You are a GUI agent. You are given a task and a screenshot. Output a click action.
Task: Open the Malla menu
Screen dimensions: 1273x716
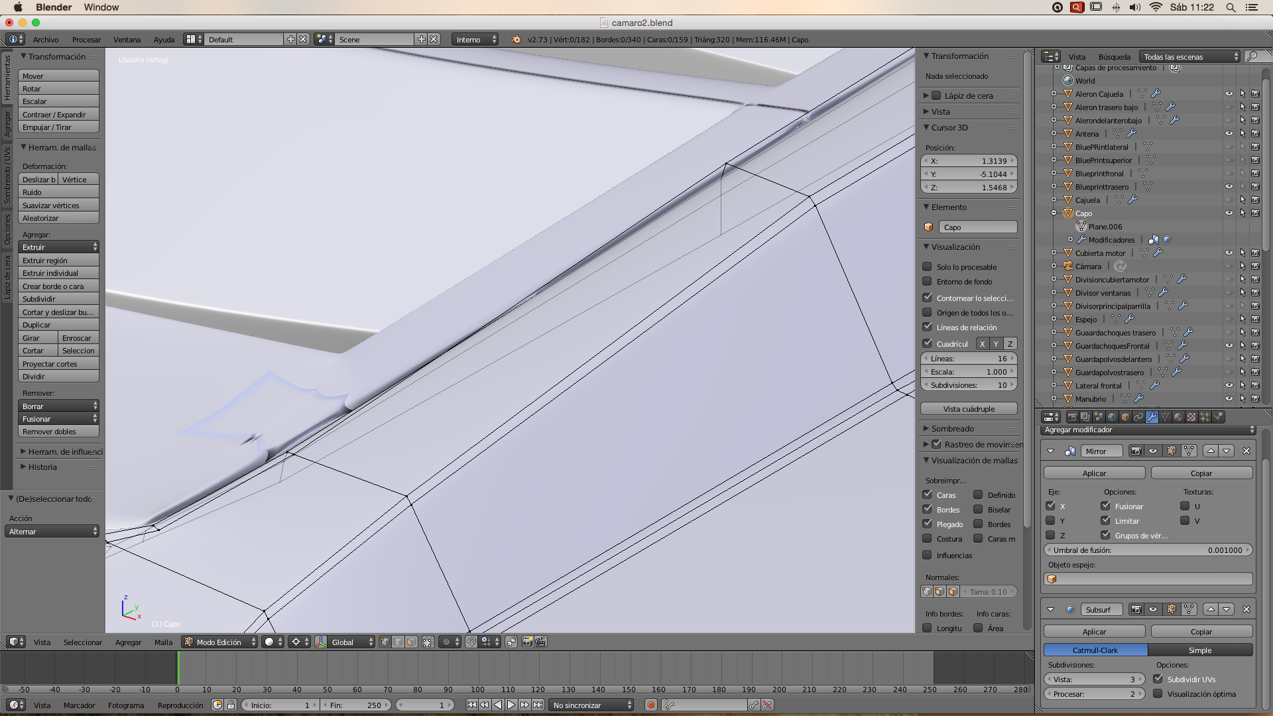(163, 642)
